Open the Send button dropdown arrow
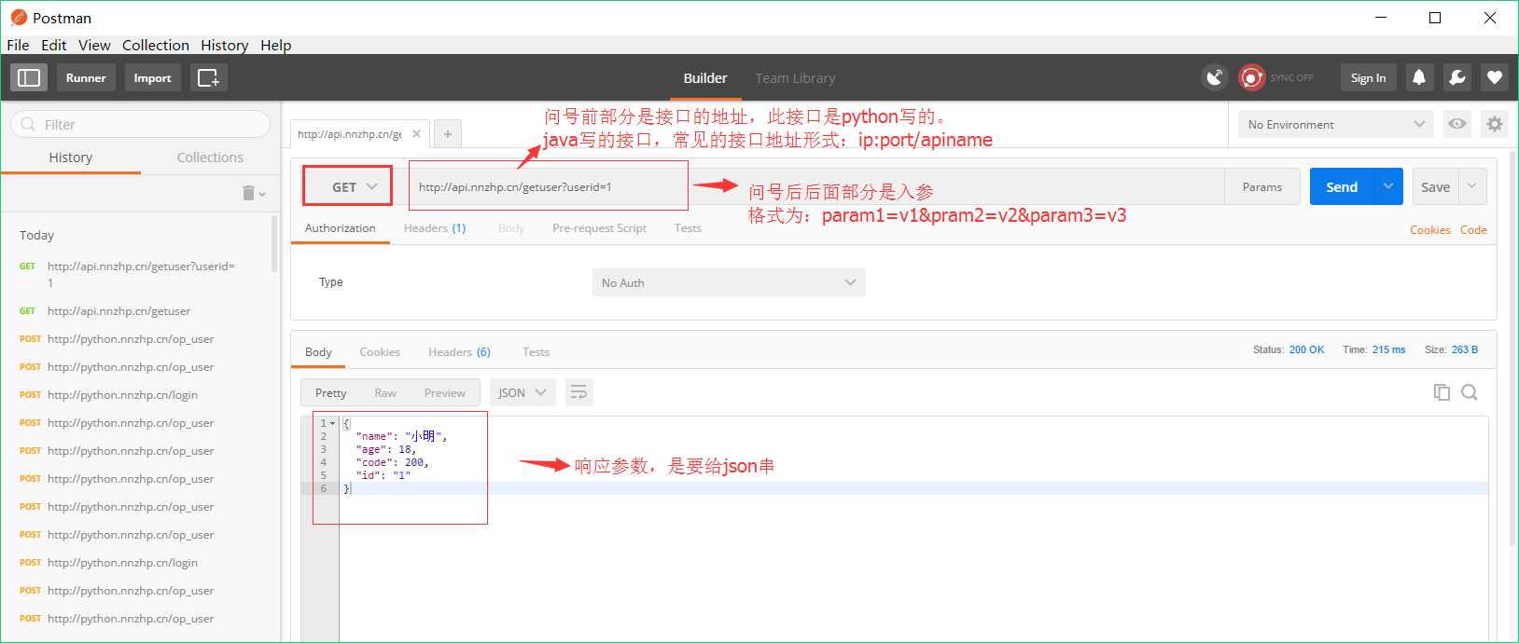The height and width of the screenshot is (643, 1519). (1388, 186)
